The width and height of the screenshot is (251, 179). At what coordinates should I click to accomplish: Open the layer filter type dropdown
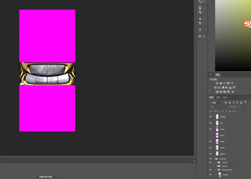pyautogui.click(x=216, y=102)
